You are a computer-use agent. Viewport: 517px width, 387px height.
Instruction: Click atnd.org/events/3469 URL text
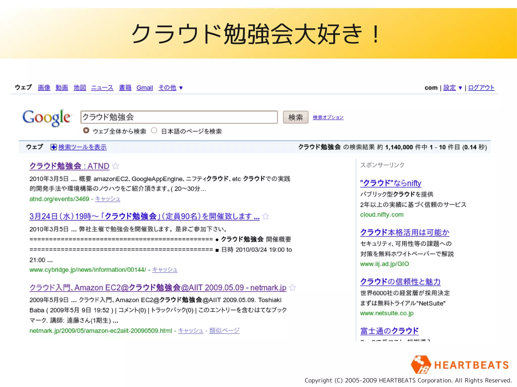59,199
